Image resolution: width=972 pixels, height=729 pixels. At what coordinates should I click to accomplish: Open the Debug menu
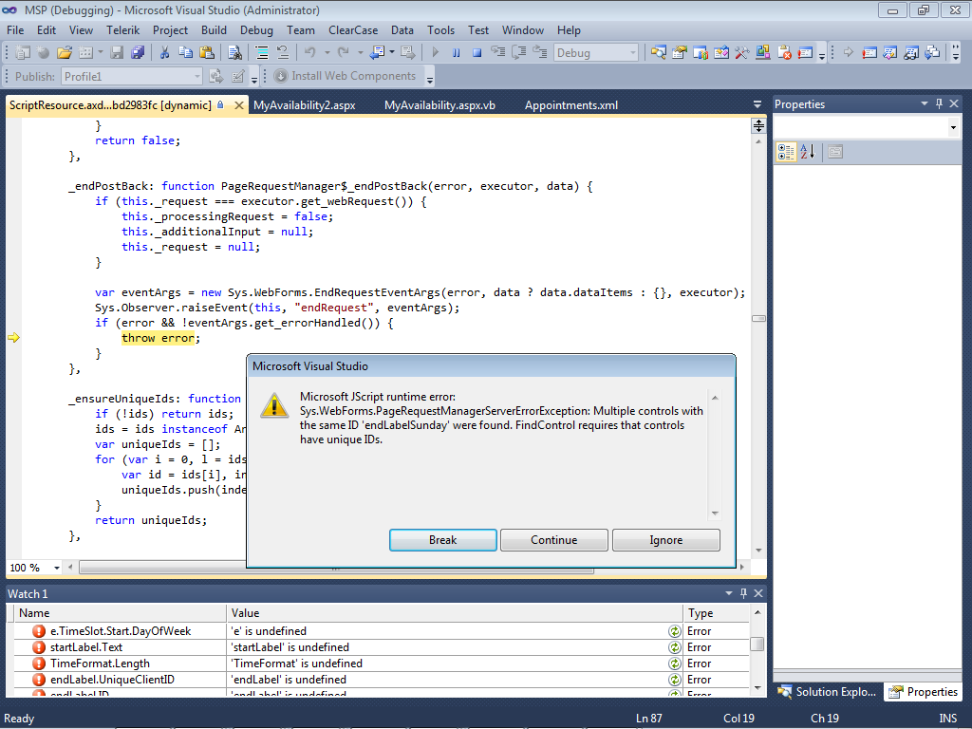[256, 30]
